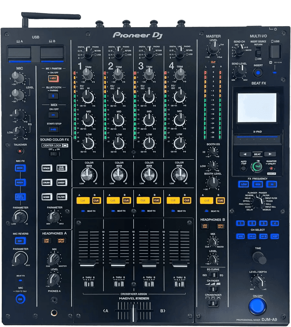Select MST in CH SELECT
The height and width of the screenshot is (327, 291).
pos(275,236)
